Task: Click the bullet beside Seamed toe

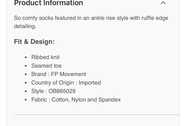Action: point(26,66)
